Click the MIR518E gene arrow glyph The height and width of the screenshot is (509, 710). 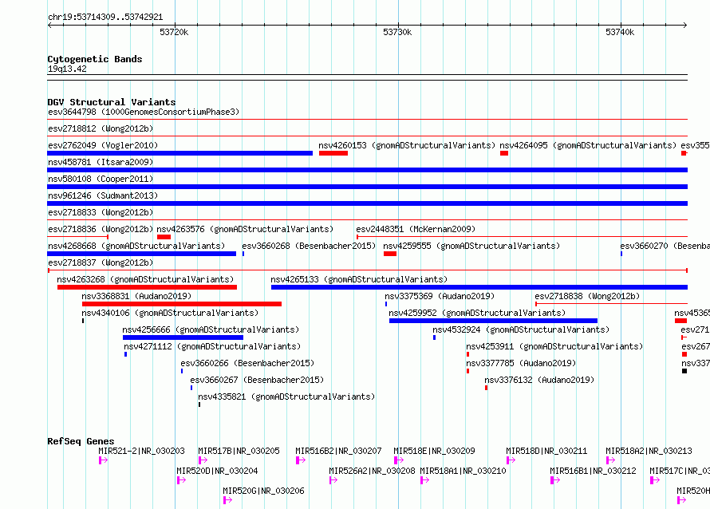[399, 460]
